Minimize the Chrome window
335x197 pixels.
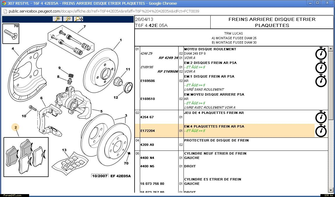point(310,3)
